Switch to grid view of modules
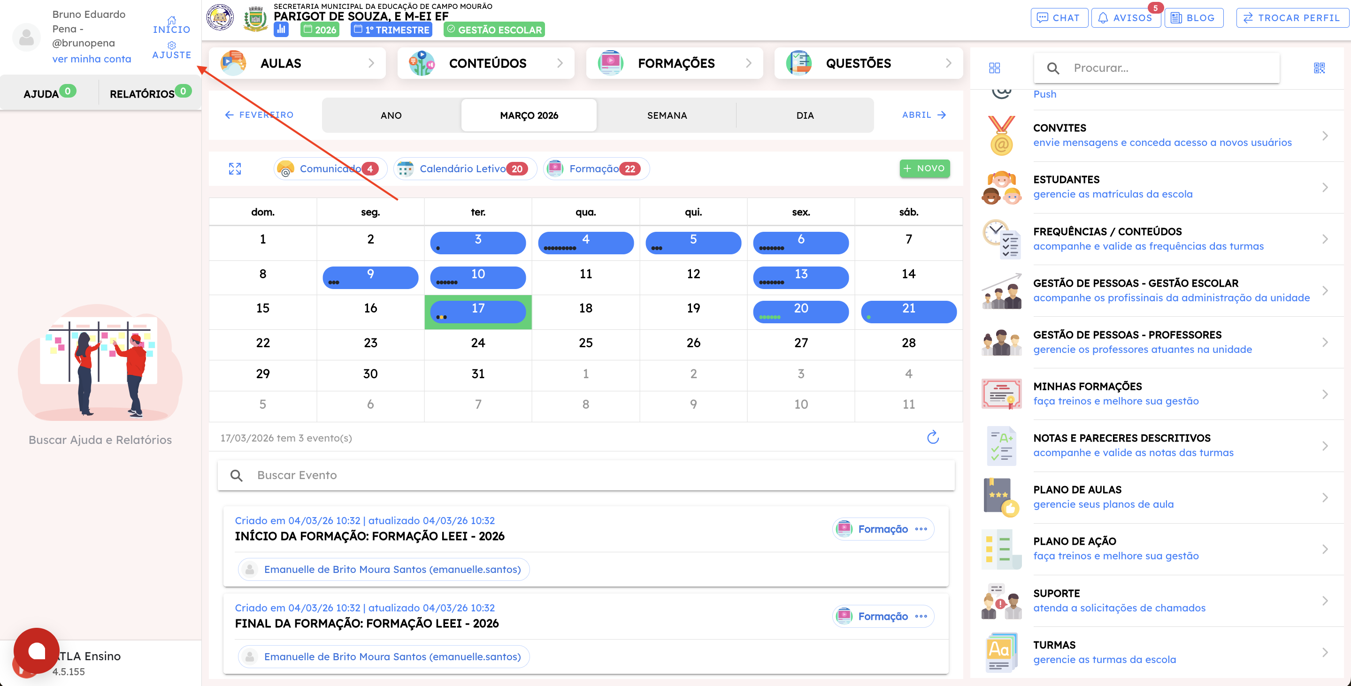Viewport: 1351px width, 686px height. click(994, 68)
